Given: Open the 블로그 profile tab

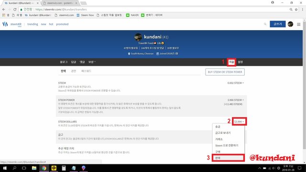Looking at the screenshot, I should (64, 62).
